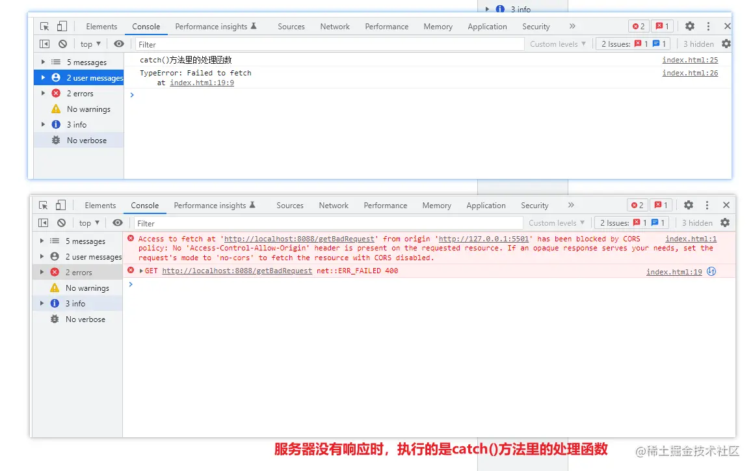The image size is (753, 471).
Task: Toggle live expression eye icon in upper DevTools
Action: [x=118, y=44]
